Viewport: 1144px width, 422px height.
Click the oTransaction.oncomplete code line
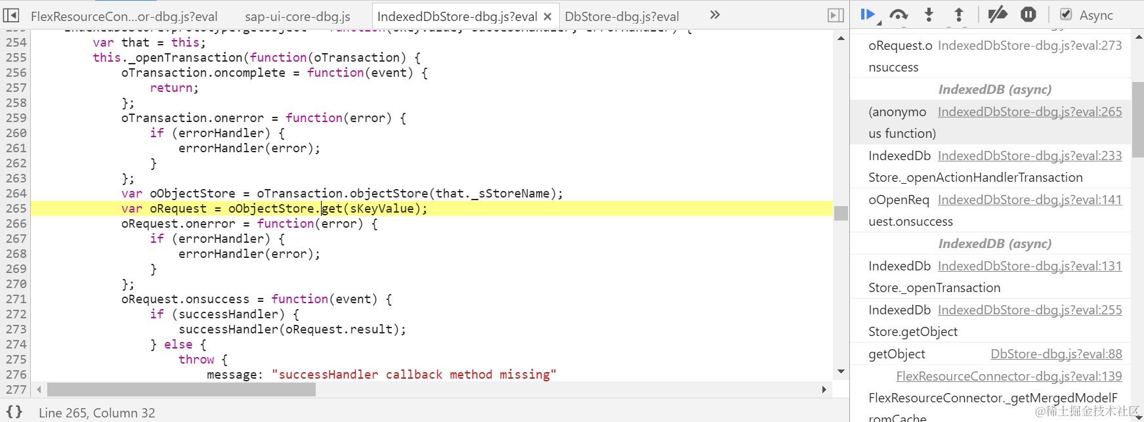[274, 72]
